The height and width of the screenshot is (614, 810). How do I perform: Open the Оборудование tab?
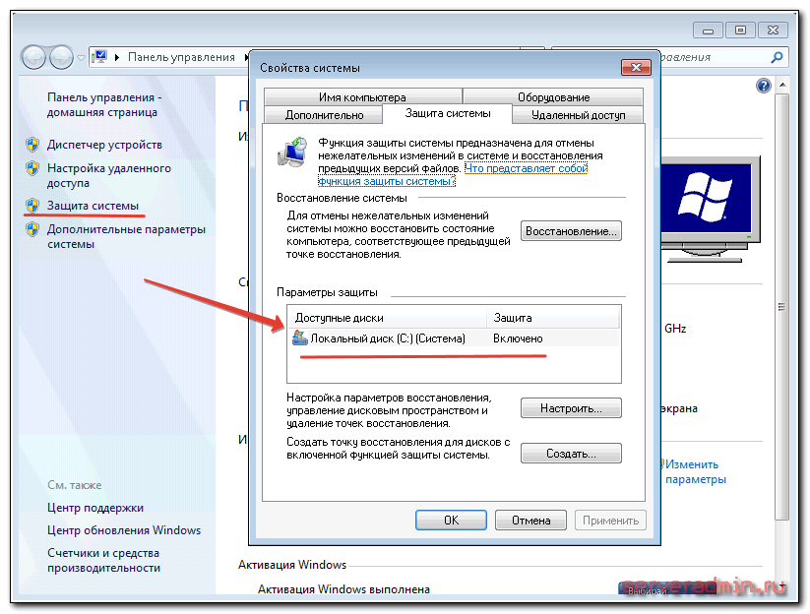pyautogui.click(x=553, y=97)
